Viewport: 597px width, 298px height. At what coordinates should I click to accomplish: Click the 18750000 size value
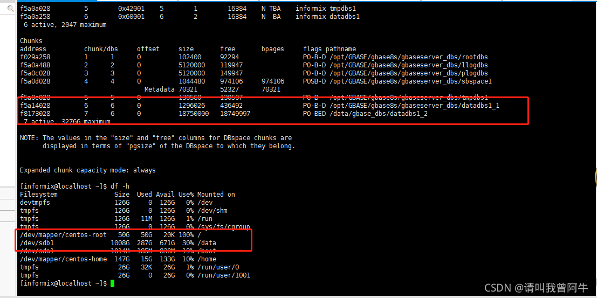point(194,113)
